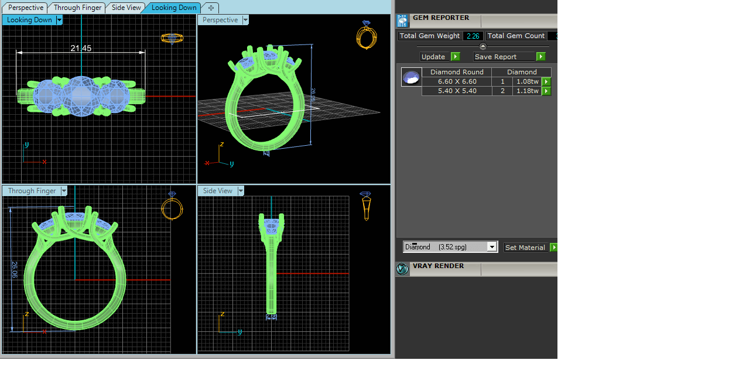The height and width of the screenshot is (384, 746).
Task: Click the plus icon to add a viewport tab
Action: (x=211, y=8)
